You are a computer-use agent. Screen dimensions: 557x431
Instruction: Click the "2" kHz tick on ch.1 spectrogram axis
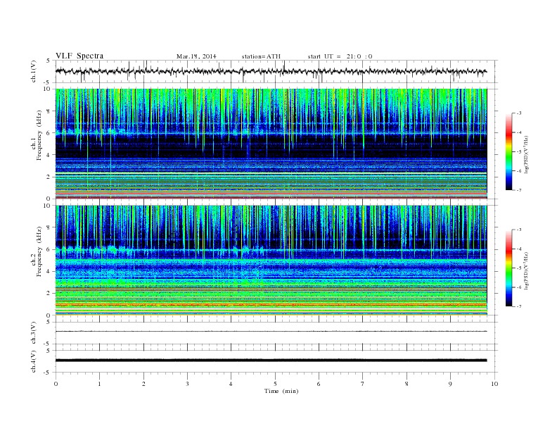[49, 177]
